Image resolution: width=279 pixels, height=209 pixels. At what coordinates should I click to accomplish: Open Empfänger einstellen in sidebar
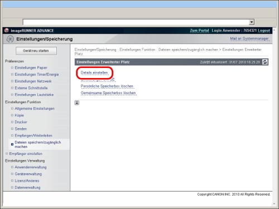pos(26,154)
